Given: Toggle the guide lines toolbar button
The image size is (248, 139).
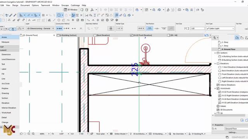Looking at the screenshot, I should 21,15.
